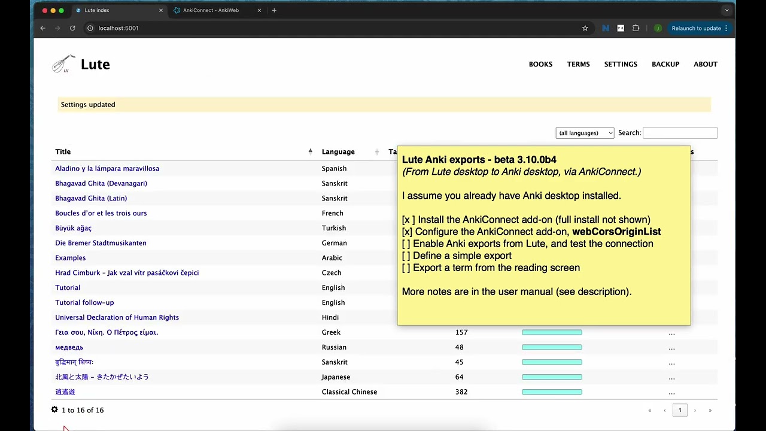766x431 pixels.
Task: Go to next page with › pagination button
Action: 695,411
